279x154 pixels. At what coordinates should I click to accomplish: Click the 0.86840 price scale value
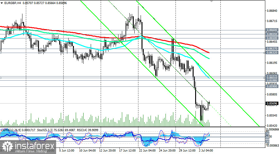(272, 11)
